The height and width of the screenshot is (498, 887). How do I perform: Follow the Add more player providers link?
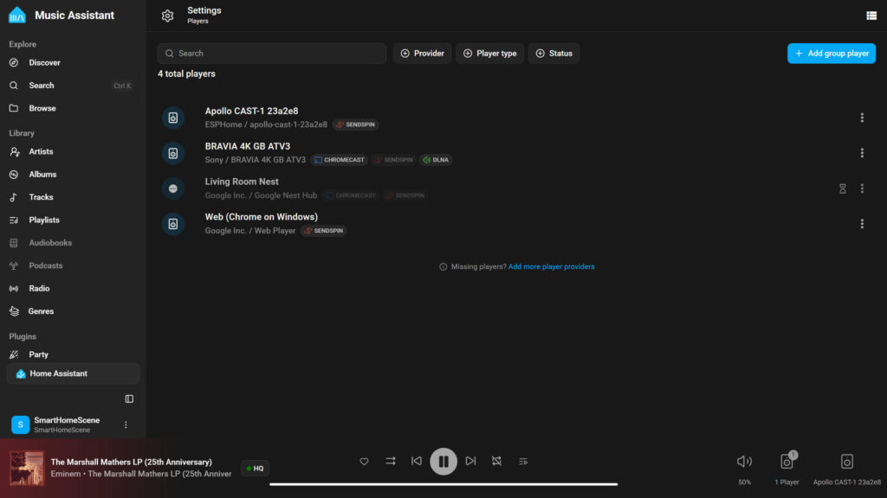pyautogui.click(x=551, y=266)
